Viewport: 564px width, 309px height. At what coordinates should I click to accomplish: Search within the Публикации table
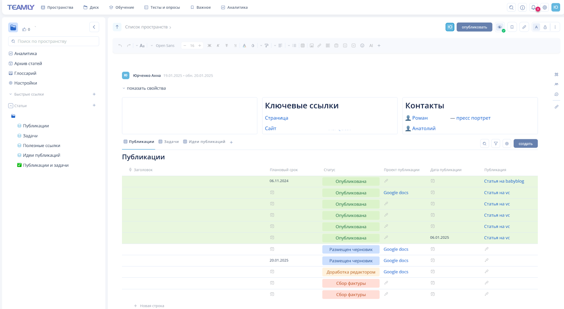pyautogui.click(x=485, y=143)
